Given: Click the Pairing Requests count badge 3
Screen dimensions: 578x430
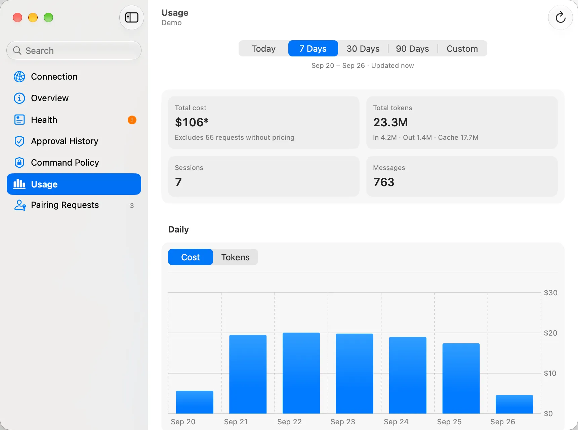Looking at the screenshot, I should pyautogui.click(x=132, y=206).
